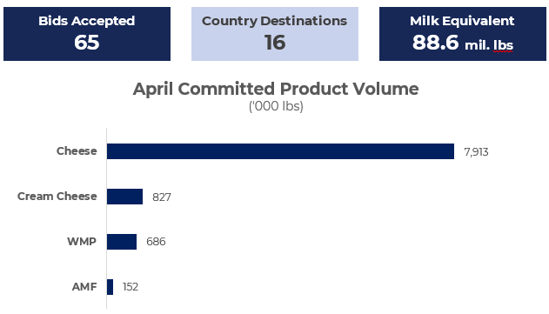The width and height of the screenshot is (549, 314).
Task: Click the number 65 under Bids Accepted
Action: [86, 43]
